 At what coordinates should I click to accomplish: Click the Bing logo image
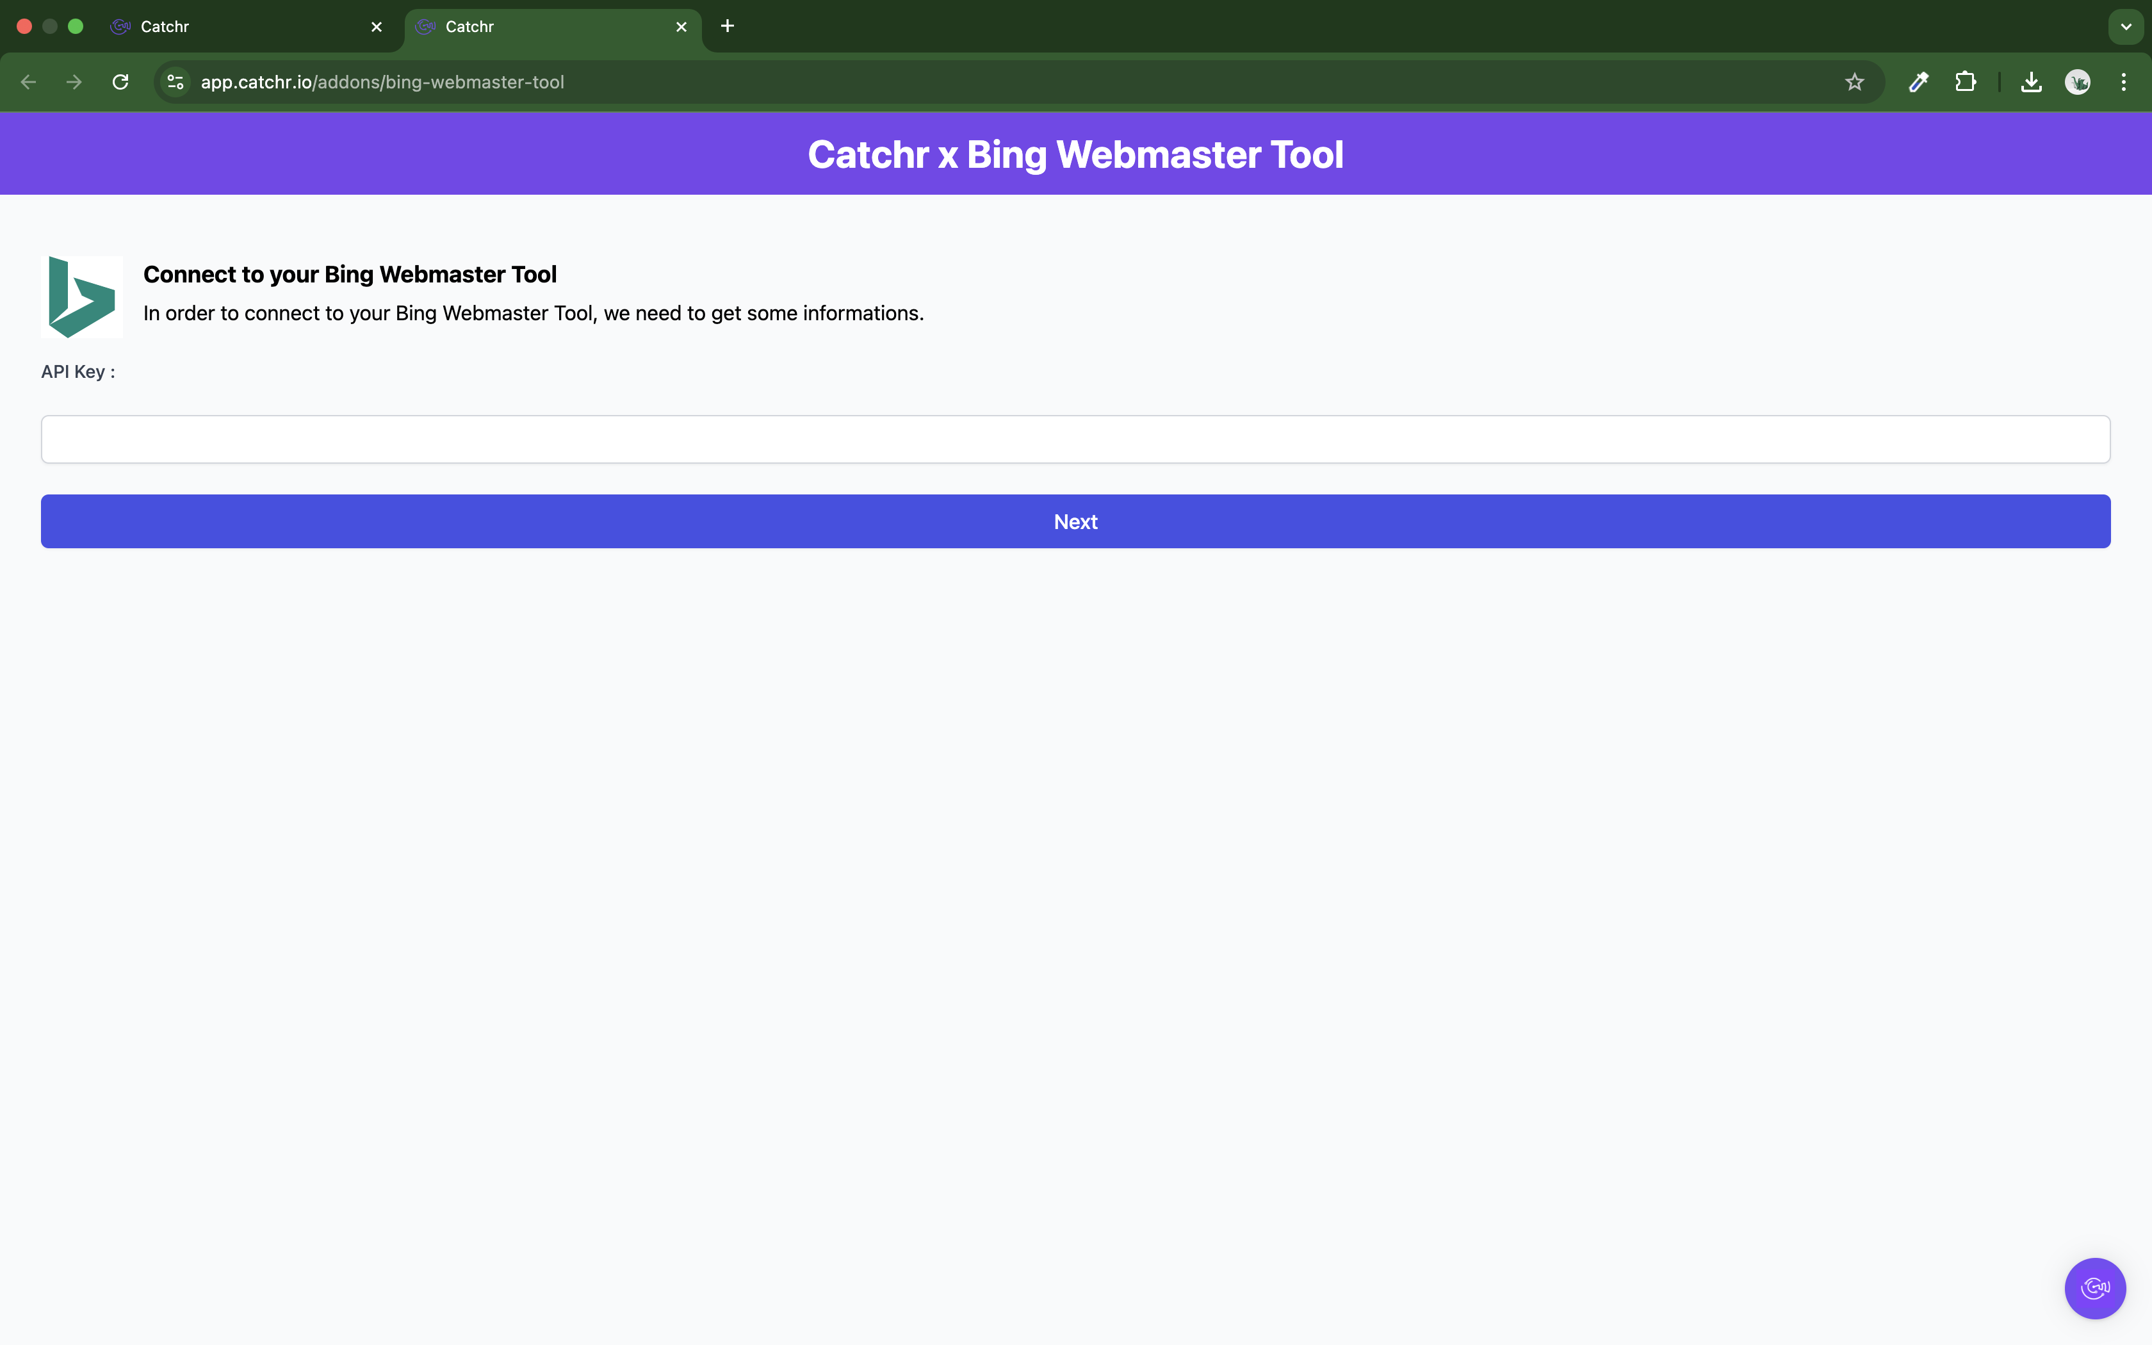tap(82, 297)
